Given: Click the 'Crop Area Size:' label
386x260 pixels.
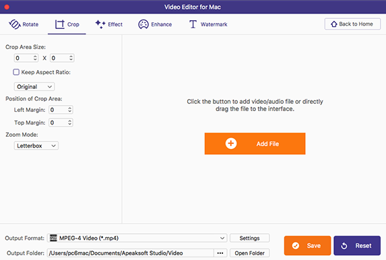Looking at the screenshot, I should 26,46.
